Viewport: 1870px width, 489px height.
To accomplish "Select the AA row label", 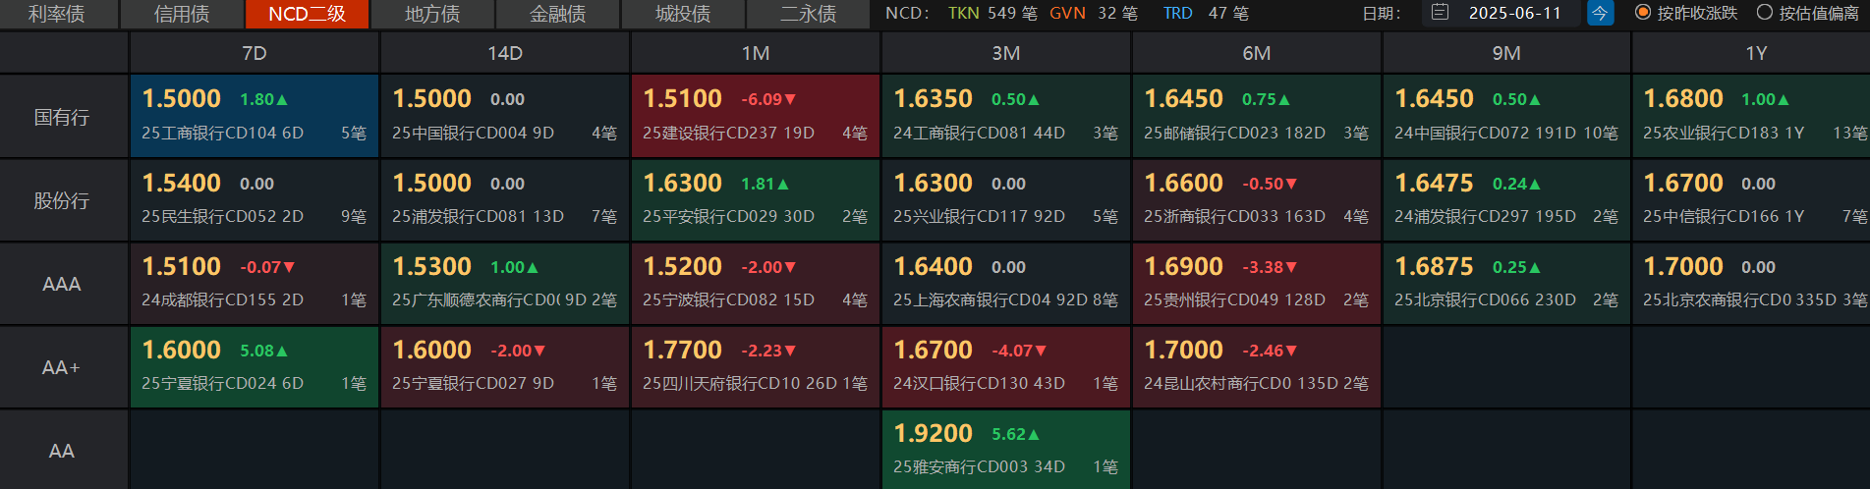I will tap(62, 451).
